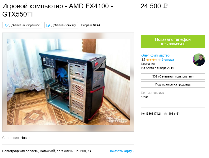Open 332 объявления пользователя listings
This screenshot has width=209, height=158.
(173, 76)
